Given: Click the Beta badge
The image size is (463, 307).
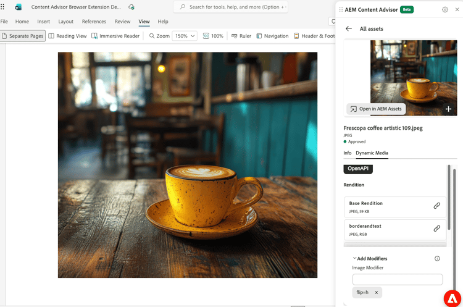Looking at the screenshot, I should (407, 9).
